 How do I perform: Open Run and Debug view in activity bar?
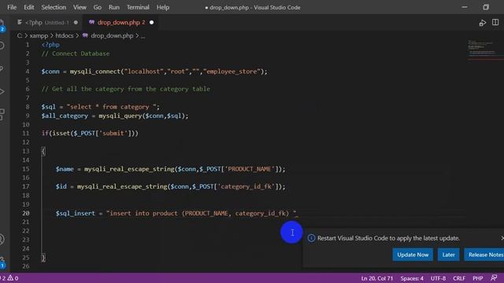tap(2, 91)
